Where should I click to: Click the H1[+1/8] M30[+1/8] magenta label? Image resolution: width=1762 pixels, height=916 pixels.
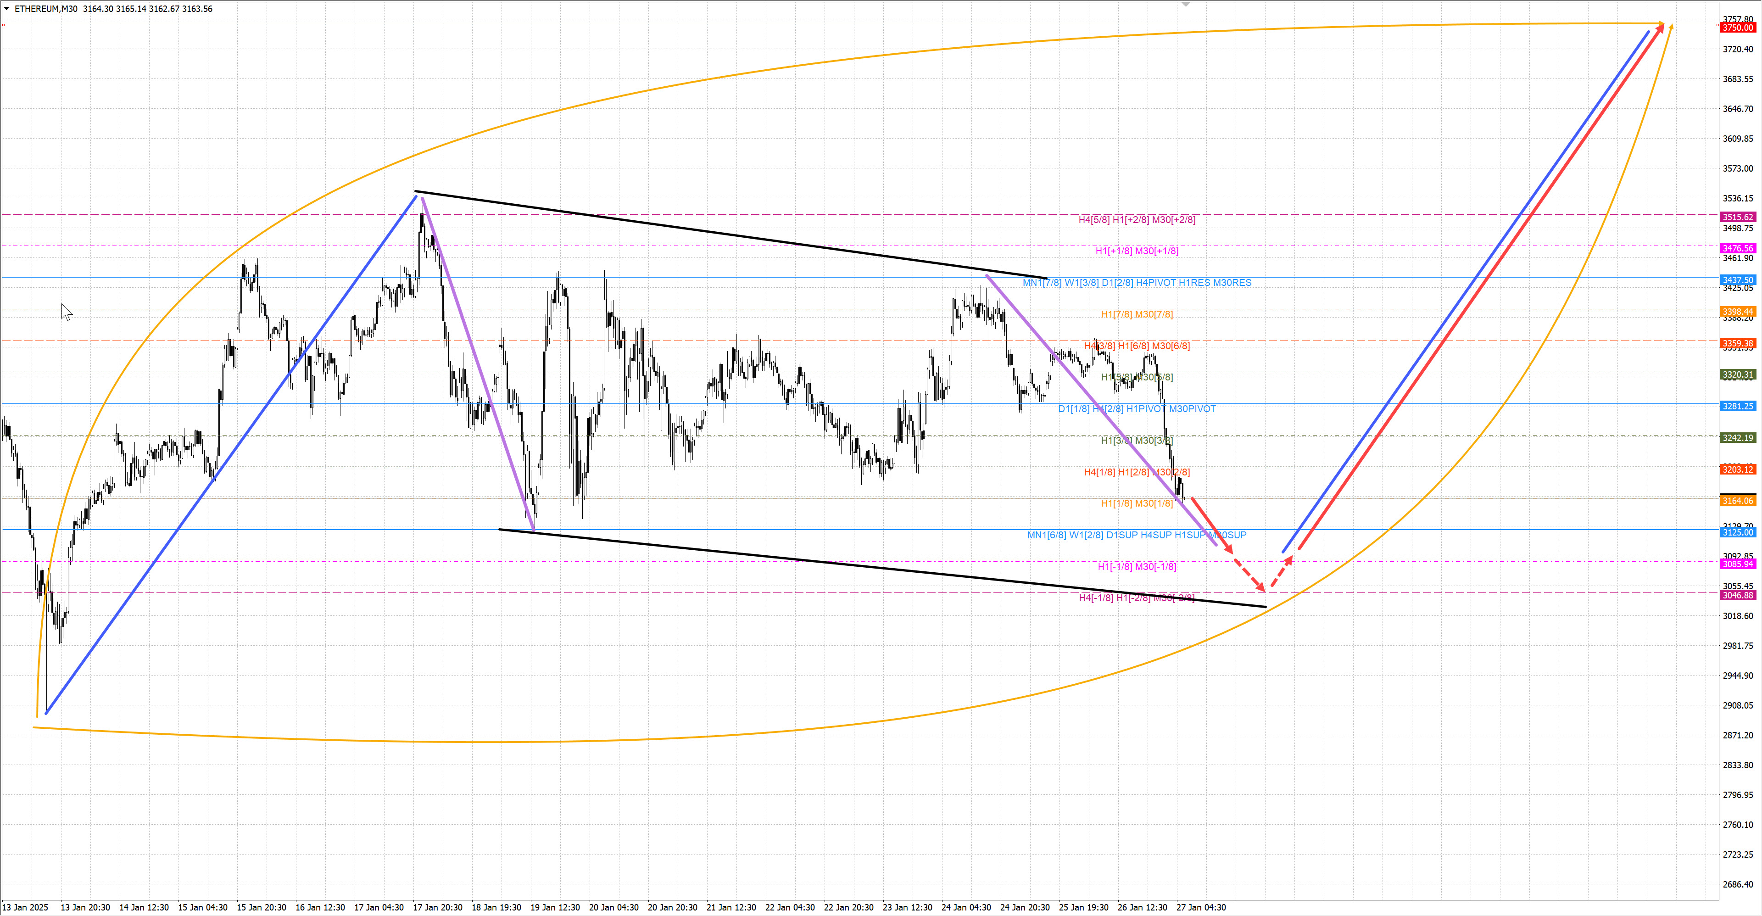coord(1137,251)
